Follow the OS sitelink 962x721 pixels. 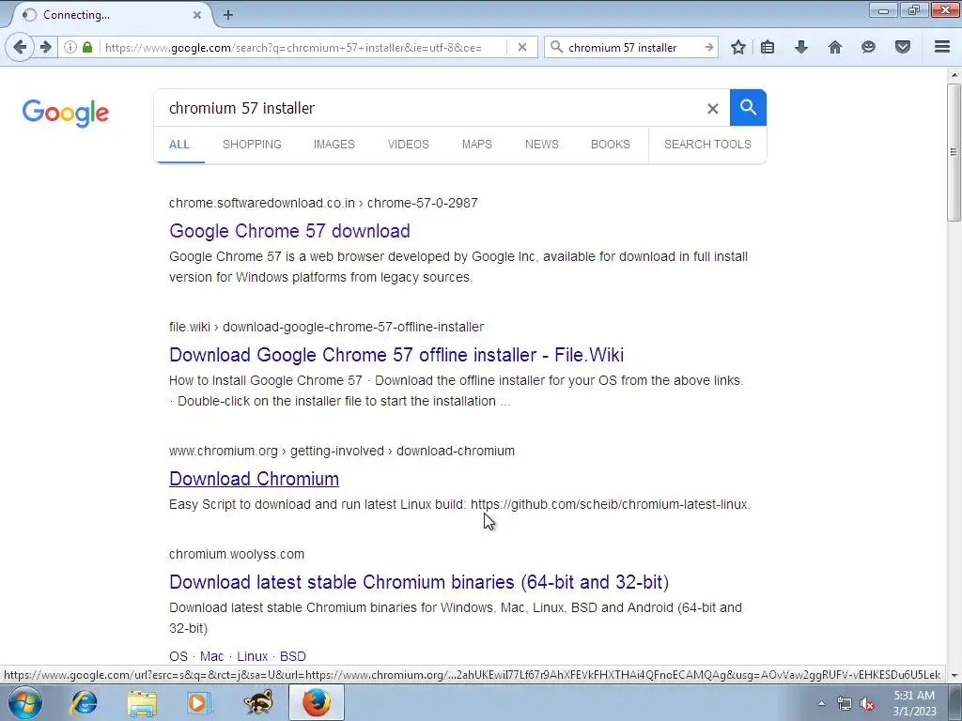tap(178, 656)
